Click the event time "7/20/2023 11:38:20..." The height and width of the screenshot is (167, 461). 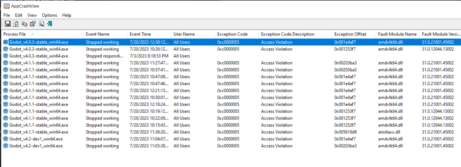149,132
